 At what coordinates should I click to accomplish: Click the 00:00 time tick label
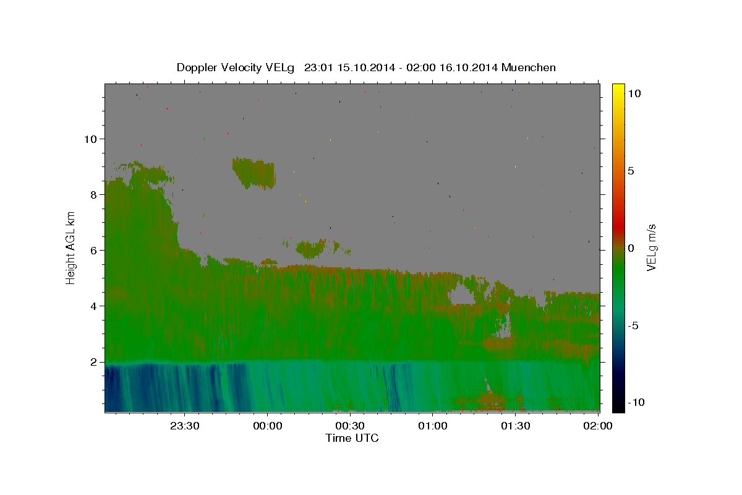(267, 426)
